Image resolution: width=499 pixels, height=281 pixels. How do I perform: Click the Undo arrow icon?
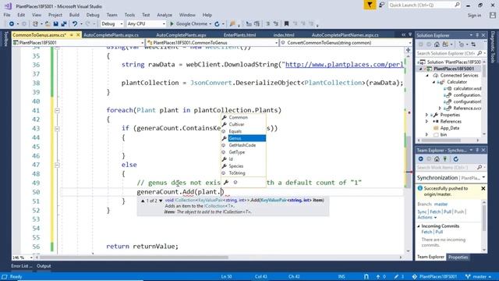coord(75,24)
